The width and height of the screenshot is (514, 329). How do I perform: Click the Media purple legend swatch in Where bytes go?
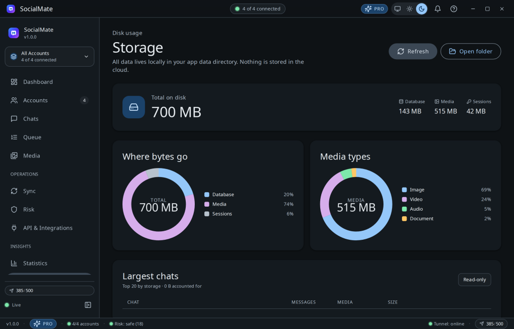(207, 204)
